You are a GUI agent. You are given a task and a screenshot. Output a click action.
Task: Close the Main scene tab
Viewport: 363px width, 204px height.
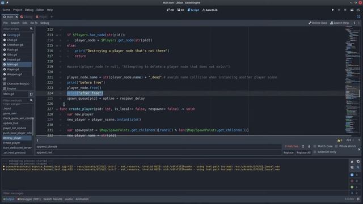pos(16,17)
